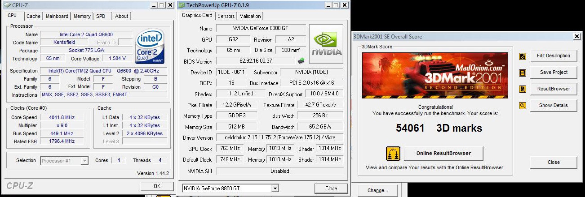Close the 3DMark score dialog with Close button
This screenshot has height=197, width=585.
click(x=554, y=162)
